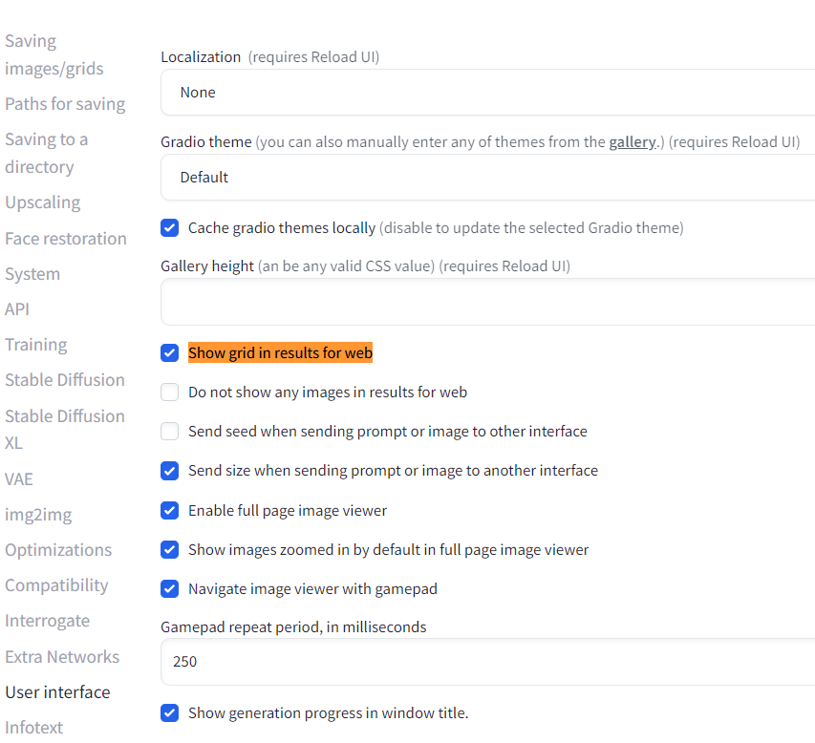This screenshot has height=743, width=815.
Task: Toggle Show grid in results for web
Action: pos(170,353)
